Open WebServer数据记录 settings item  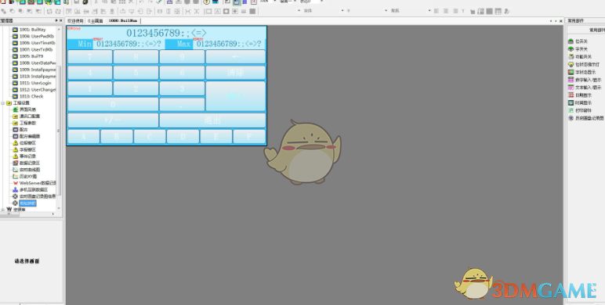point(34,183)
